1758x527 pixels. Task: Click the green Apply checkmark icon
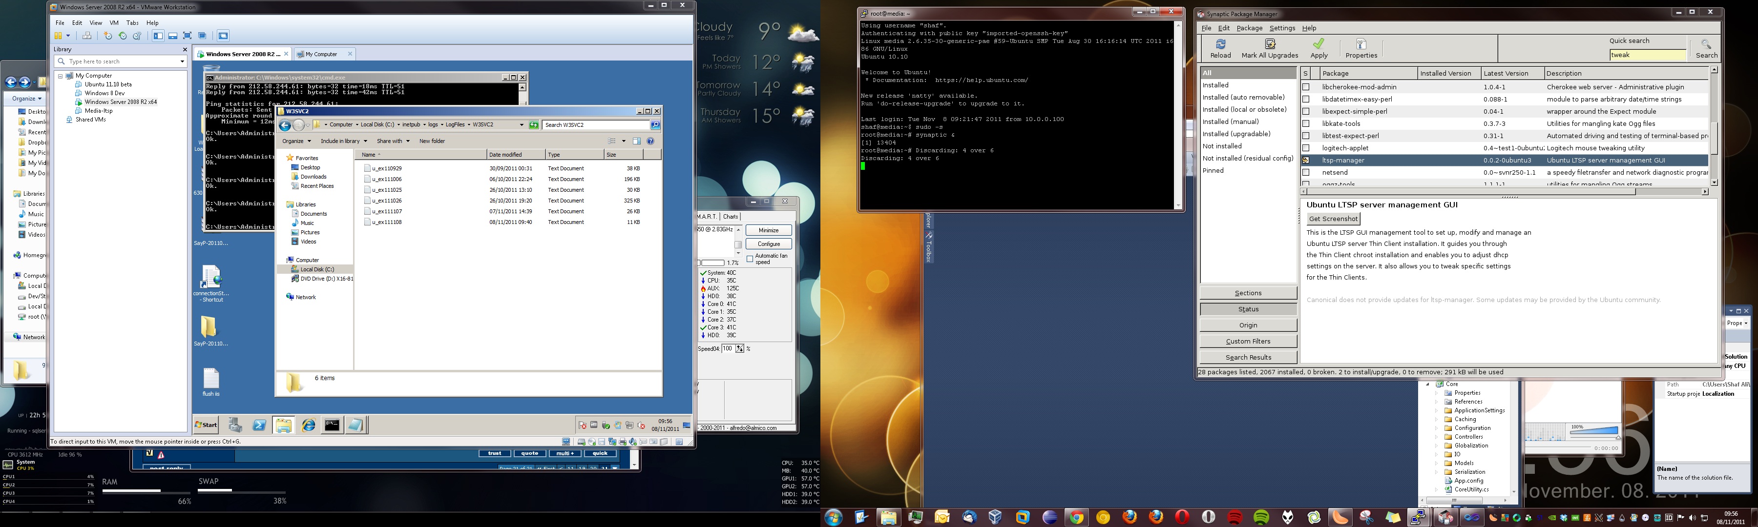[x=1318, y=44]
